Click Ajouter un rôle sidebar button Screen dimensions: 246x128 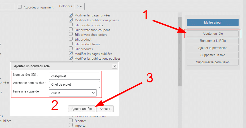213,34
